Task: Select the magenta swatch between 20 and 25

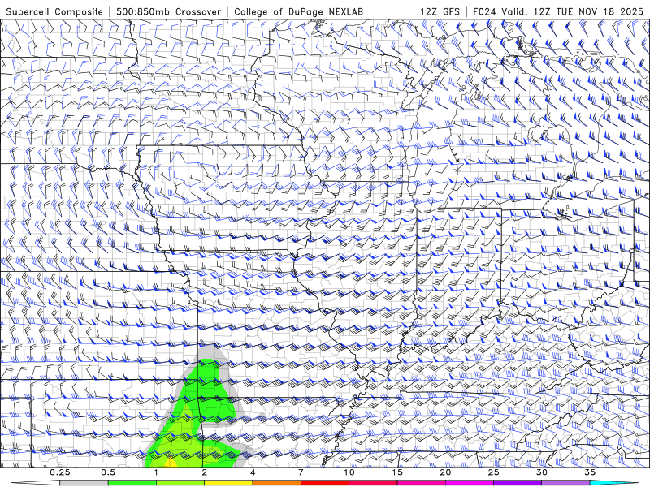Action: pyautogui.click(x=470, y=483)
